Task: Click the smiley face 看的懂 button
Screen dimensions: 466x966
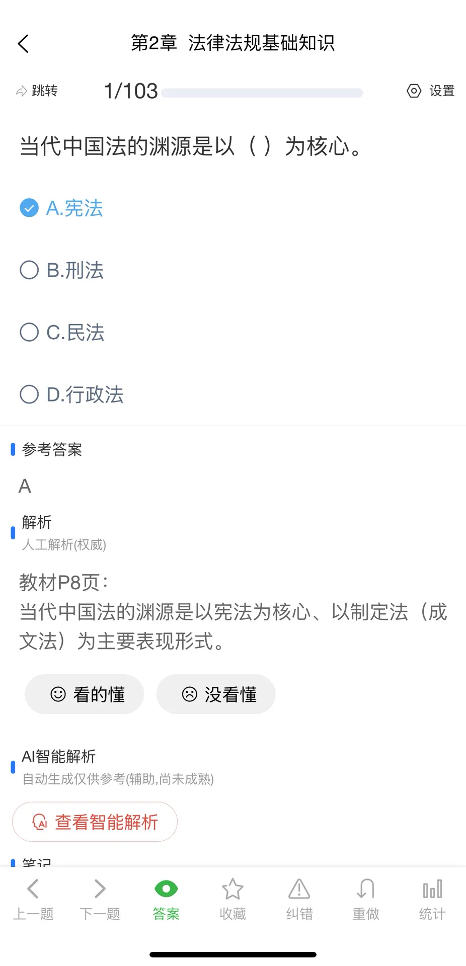Action: tap(85, 694)
